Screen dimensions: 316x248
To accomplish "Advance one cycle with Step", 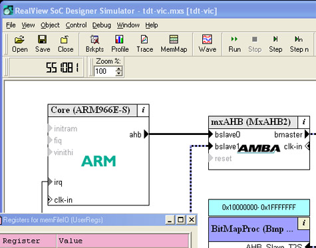I will click(275, 44).
